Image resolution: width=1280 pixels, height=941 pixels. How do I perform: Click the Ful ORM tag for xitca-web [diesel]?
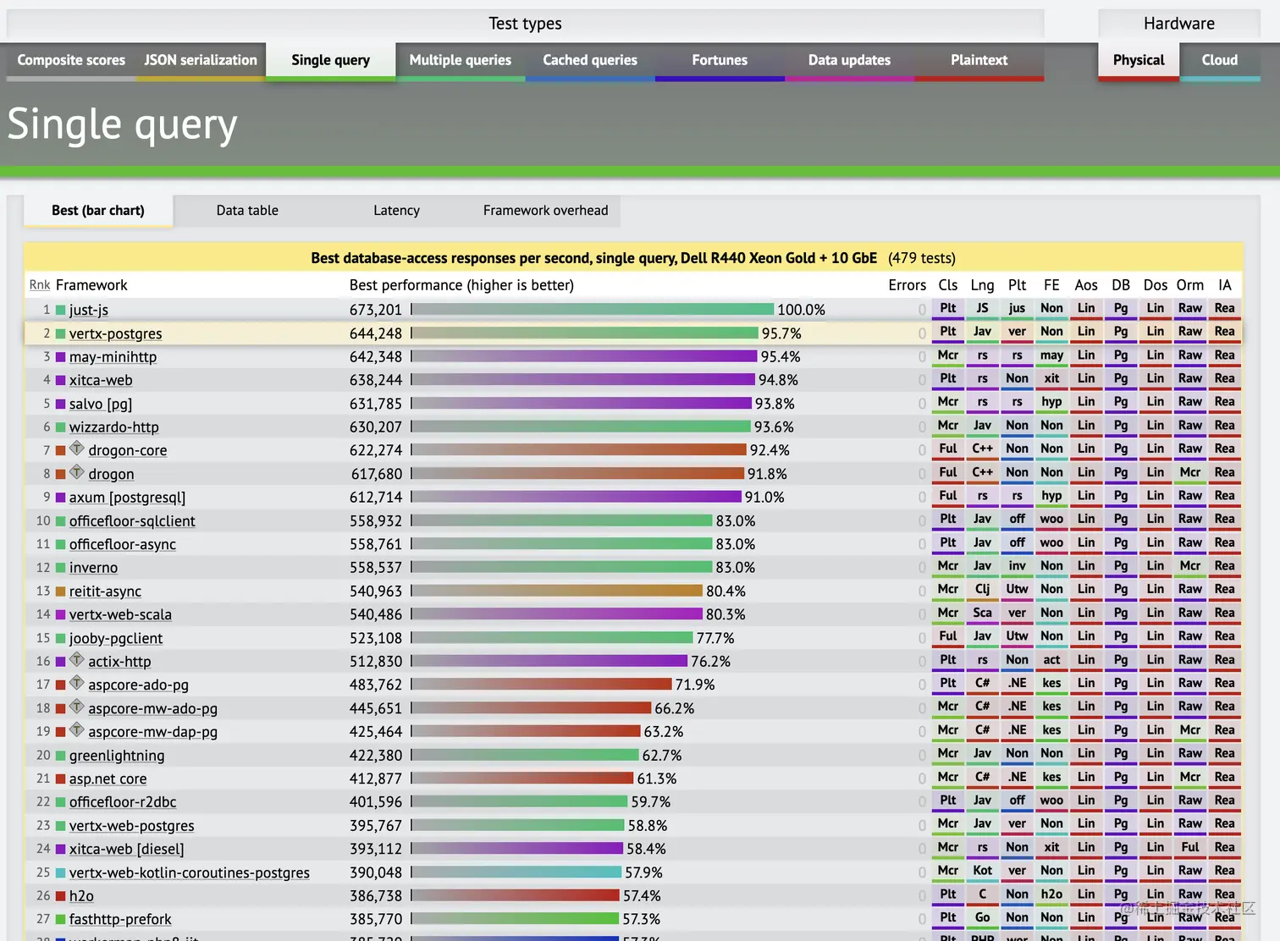point(1190,847)
